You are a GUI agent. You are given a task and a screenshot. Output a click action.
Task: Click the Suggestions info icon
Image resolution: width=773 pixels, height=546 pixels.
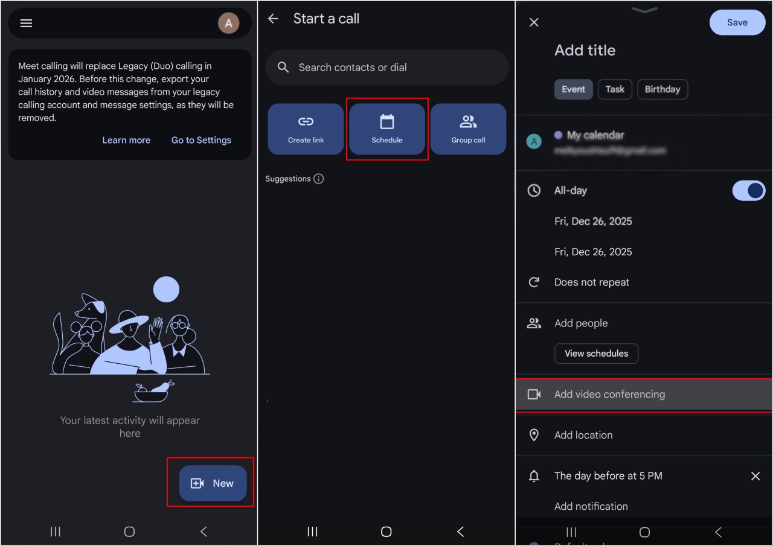click(x=319, y=179)
